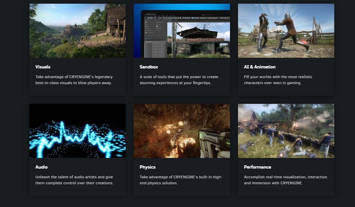Click the Performance battlefield scene image

pos(286,131)
